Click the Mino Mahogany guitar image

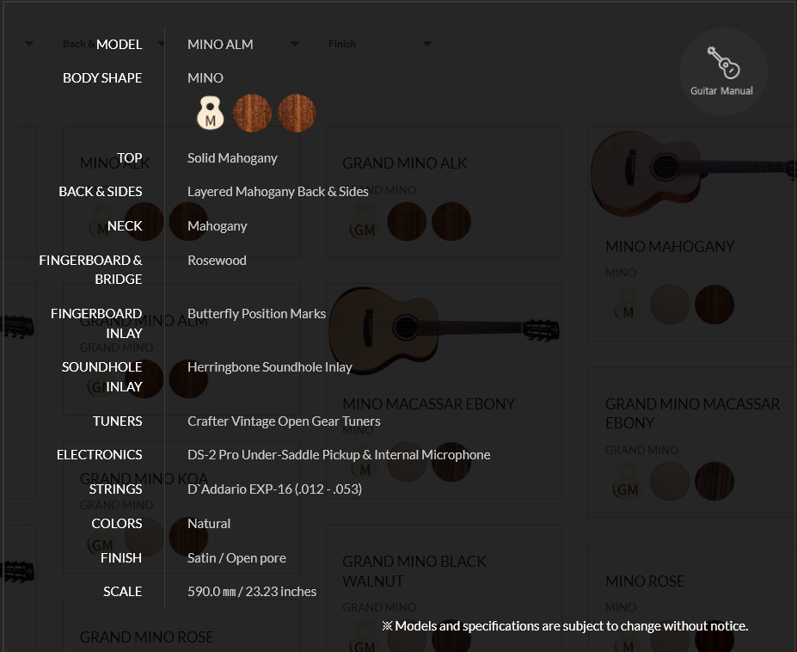point(693,172)
